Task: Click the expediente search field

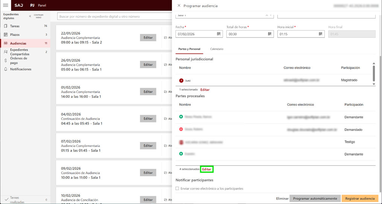Action: pos(113,16)
